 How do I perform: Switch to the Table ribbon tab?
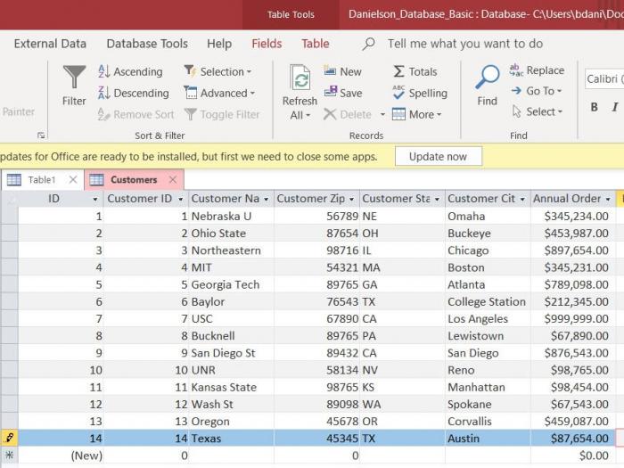click(x=316, y=44)
